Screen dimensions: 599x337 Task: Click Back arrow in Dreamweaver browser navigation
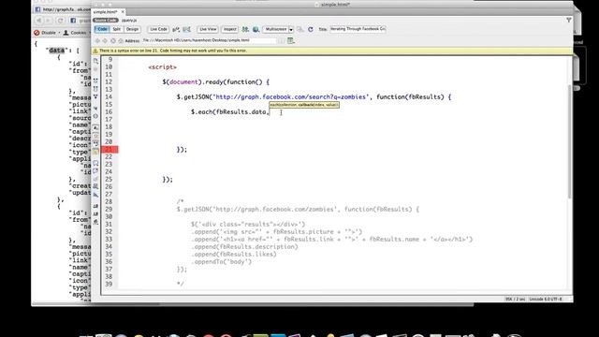pyautogui.click(x=97, y=40)
